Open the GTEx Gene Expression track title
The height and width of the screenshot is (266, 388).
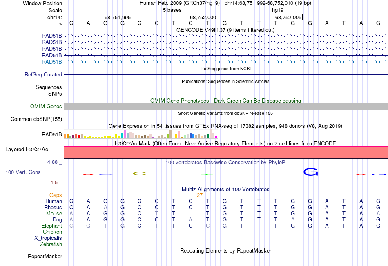pos(225,126)
